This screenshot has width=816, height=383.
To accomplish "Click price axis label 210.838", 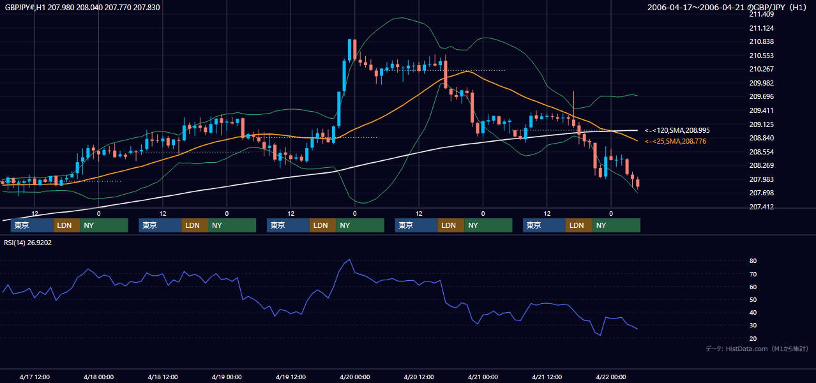I will pos(762,41).
